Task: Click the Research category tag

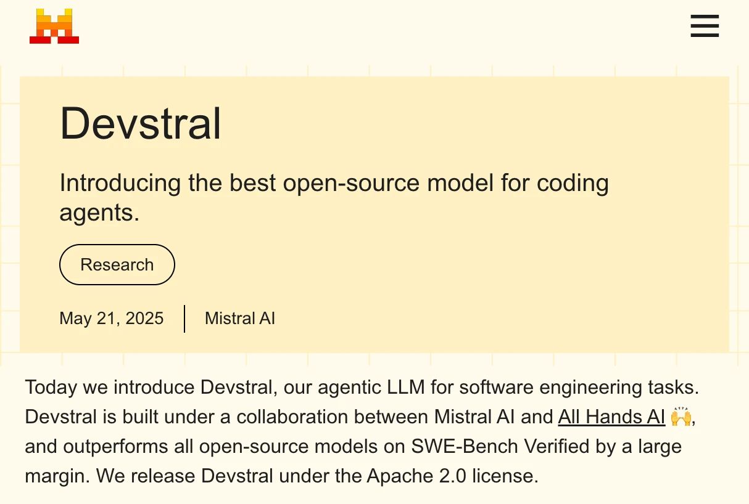Action: click(117, 265)
